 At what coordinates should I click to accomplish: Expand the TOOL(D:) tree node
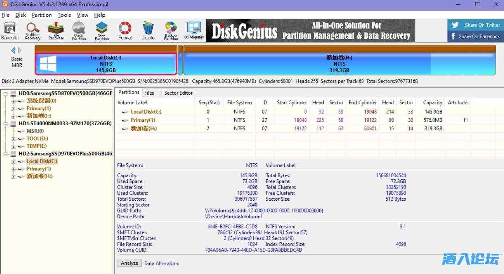14,139
